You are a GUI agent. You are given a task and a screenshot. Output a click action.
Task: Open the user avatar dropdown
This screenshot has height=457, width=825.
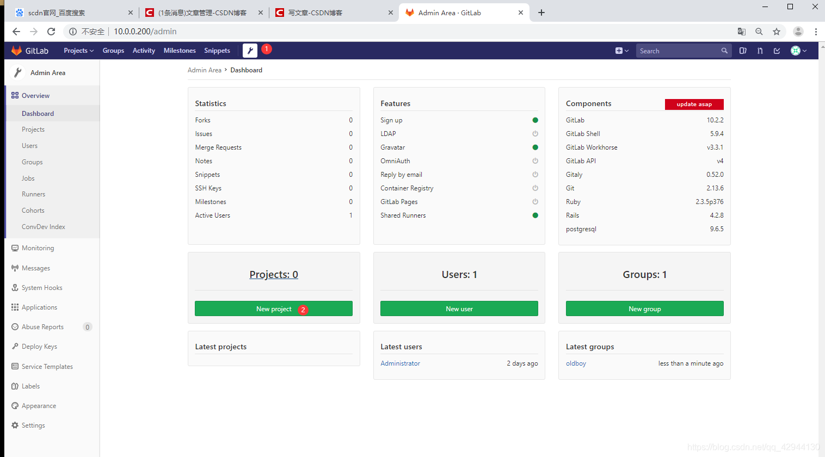point(798,51)
